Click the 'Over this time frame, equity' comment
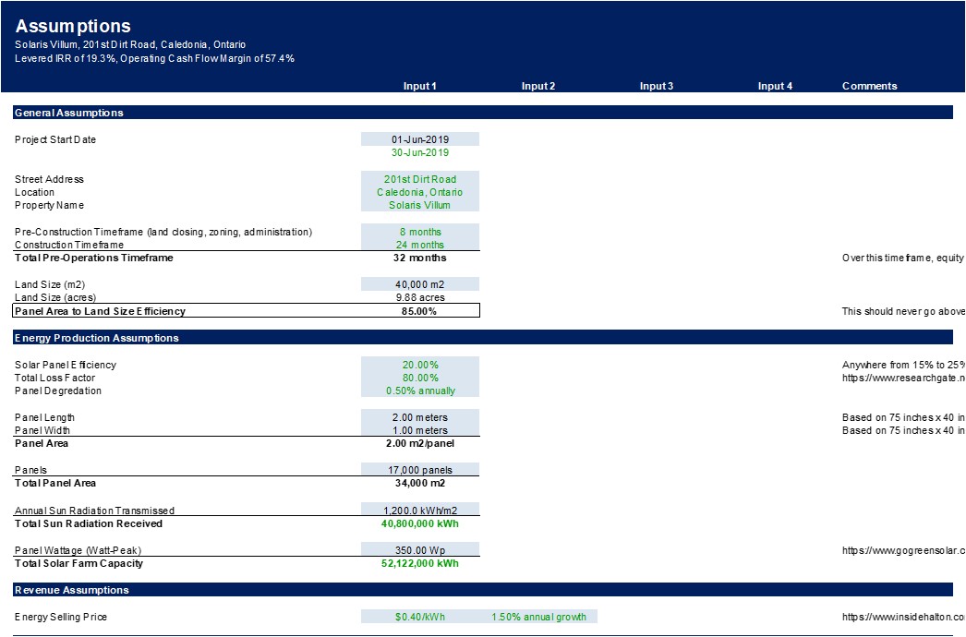The image size is (966, 637). point(903,258)
